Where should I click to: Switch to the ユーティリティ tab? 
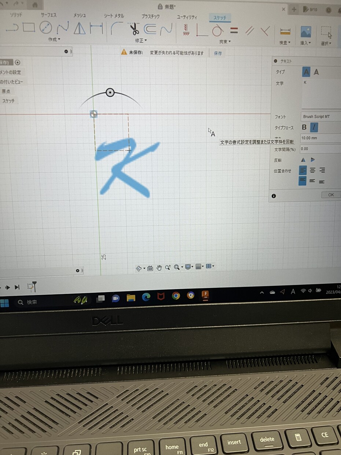[187, 17]
